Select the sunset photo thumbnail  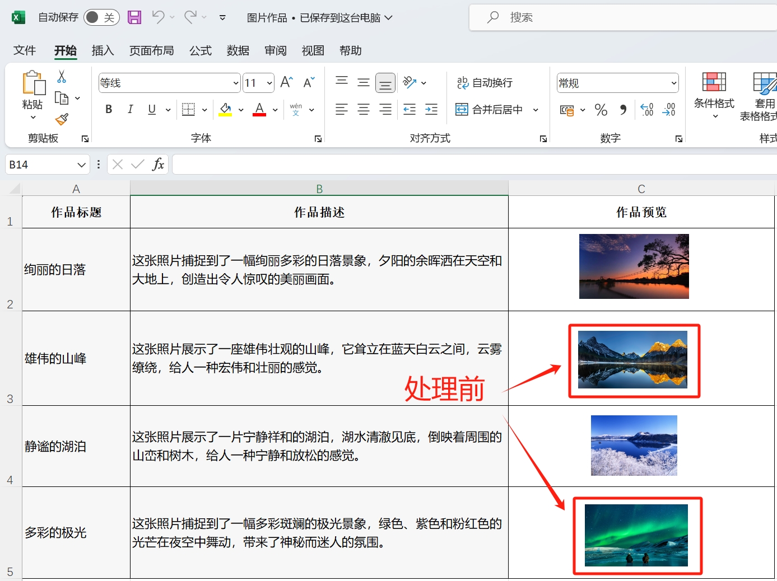pyautogui.click(x=634, y=266)
